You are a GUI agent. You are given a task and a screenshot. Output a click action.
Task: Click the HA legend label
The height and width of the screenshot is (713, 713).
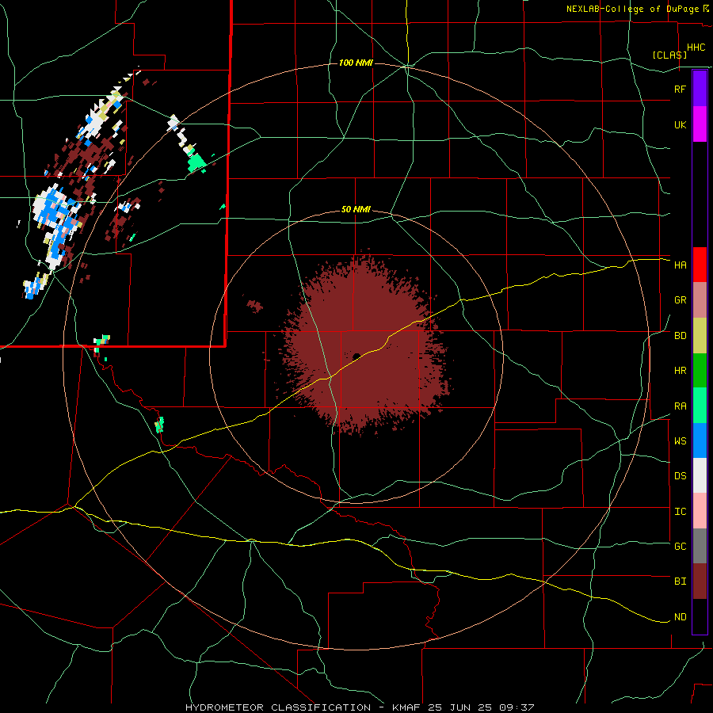680,265
